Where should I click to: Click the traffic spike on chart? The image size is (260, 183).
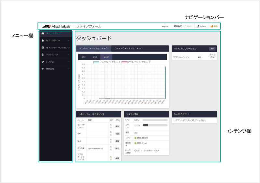coord(165,82)
